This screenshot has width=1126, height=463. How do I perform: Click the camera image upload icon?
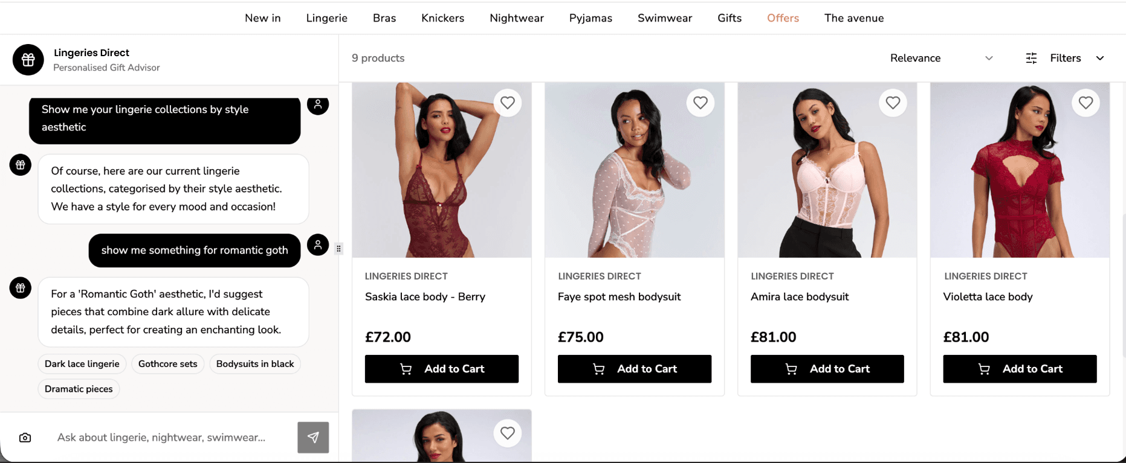tap(25, 438)
